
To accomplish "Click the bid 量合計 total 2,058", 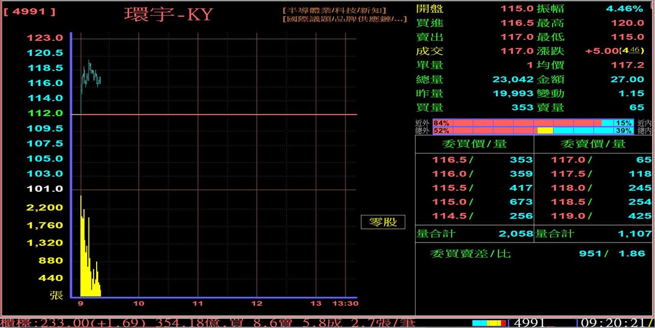I will [x=516, y=234].
